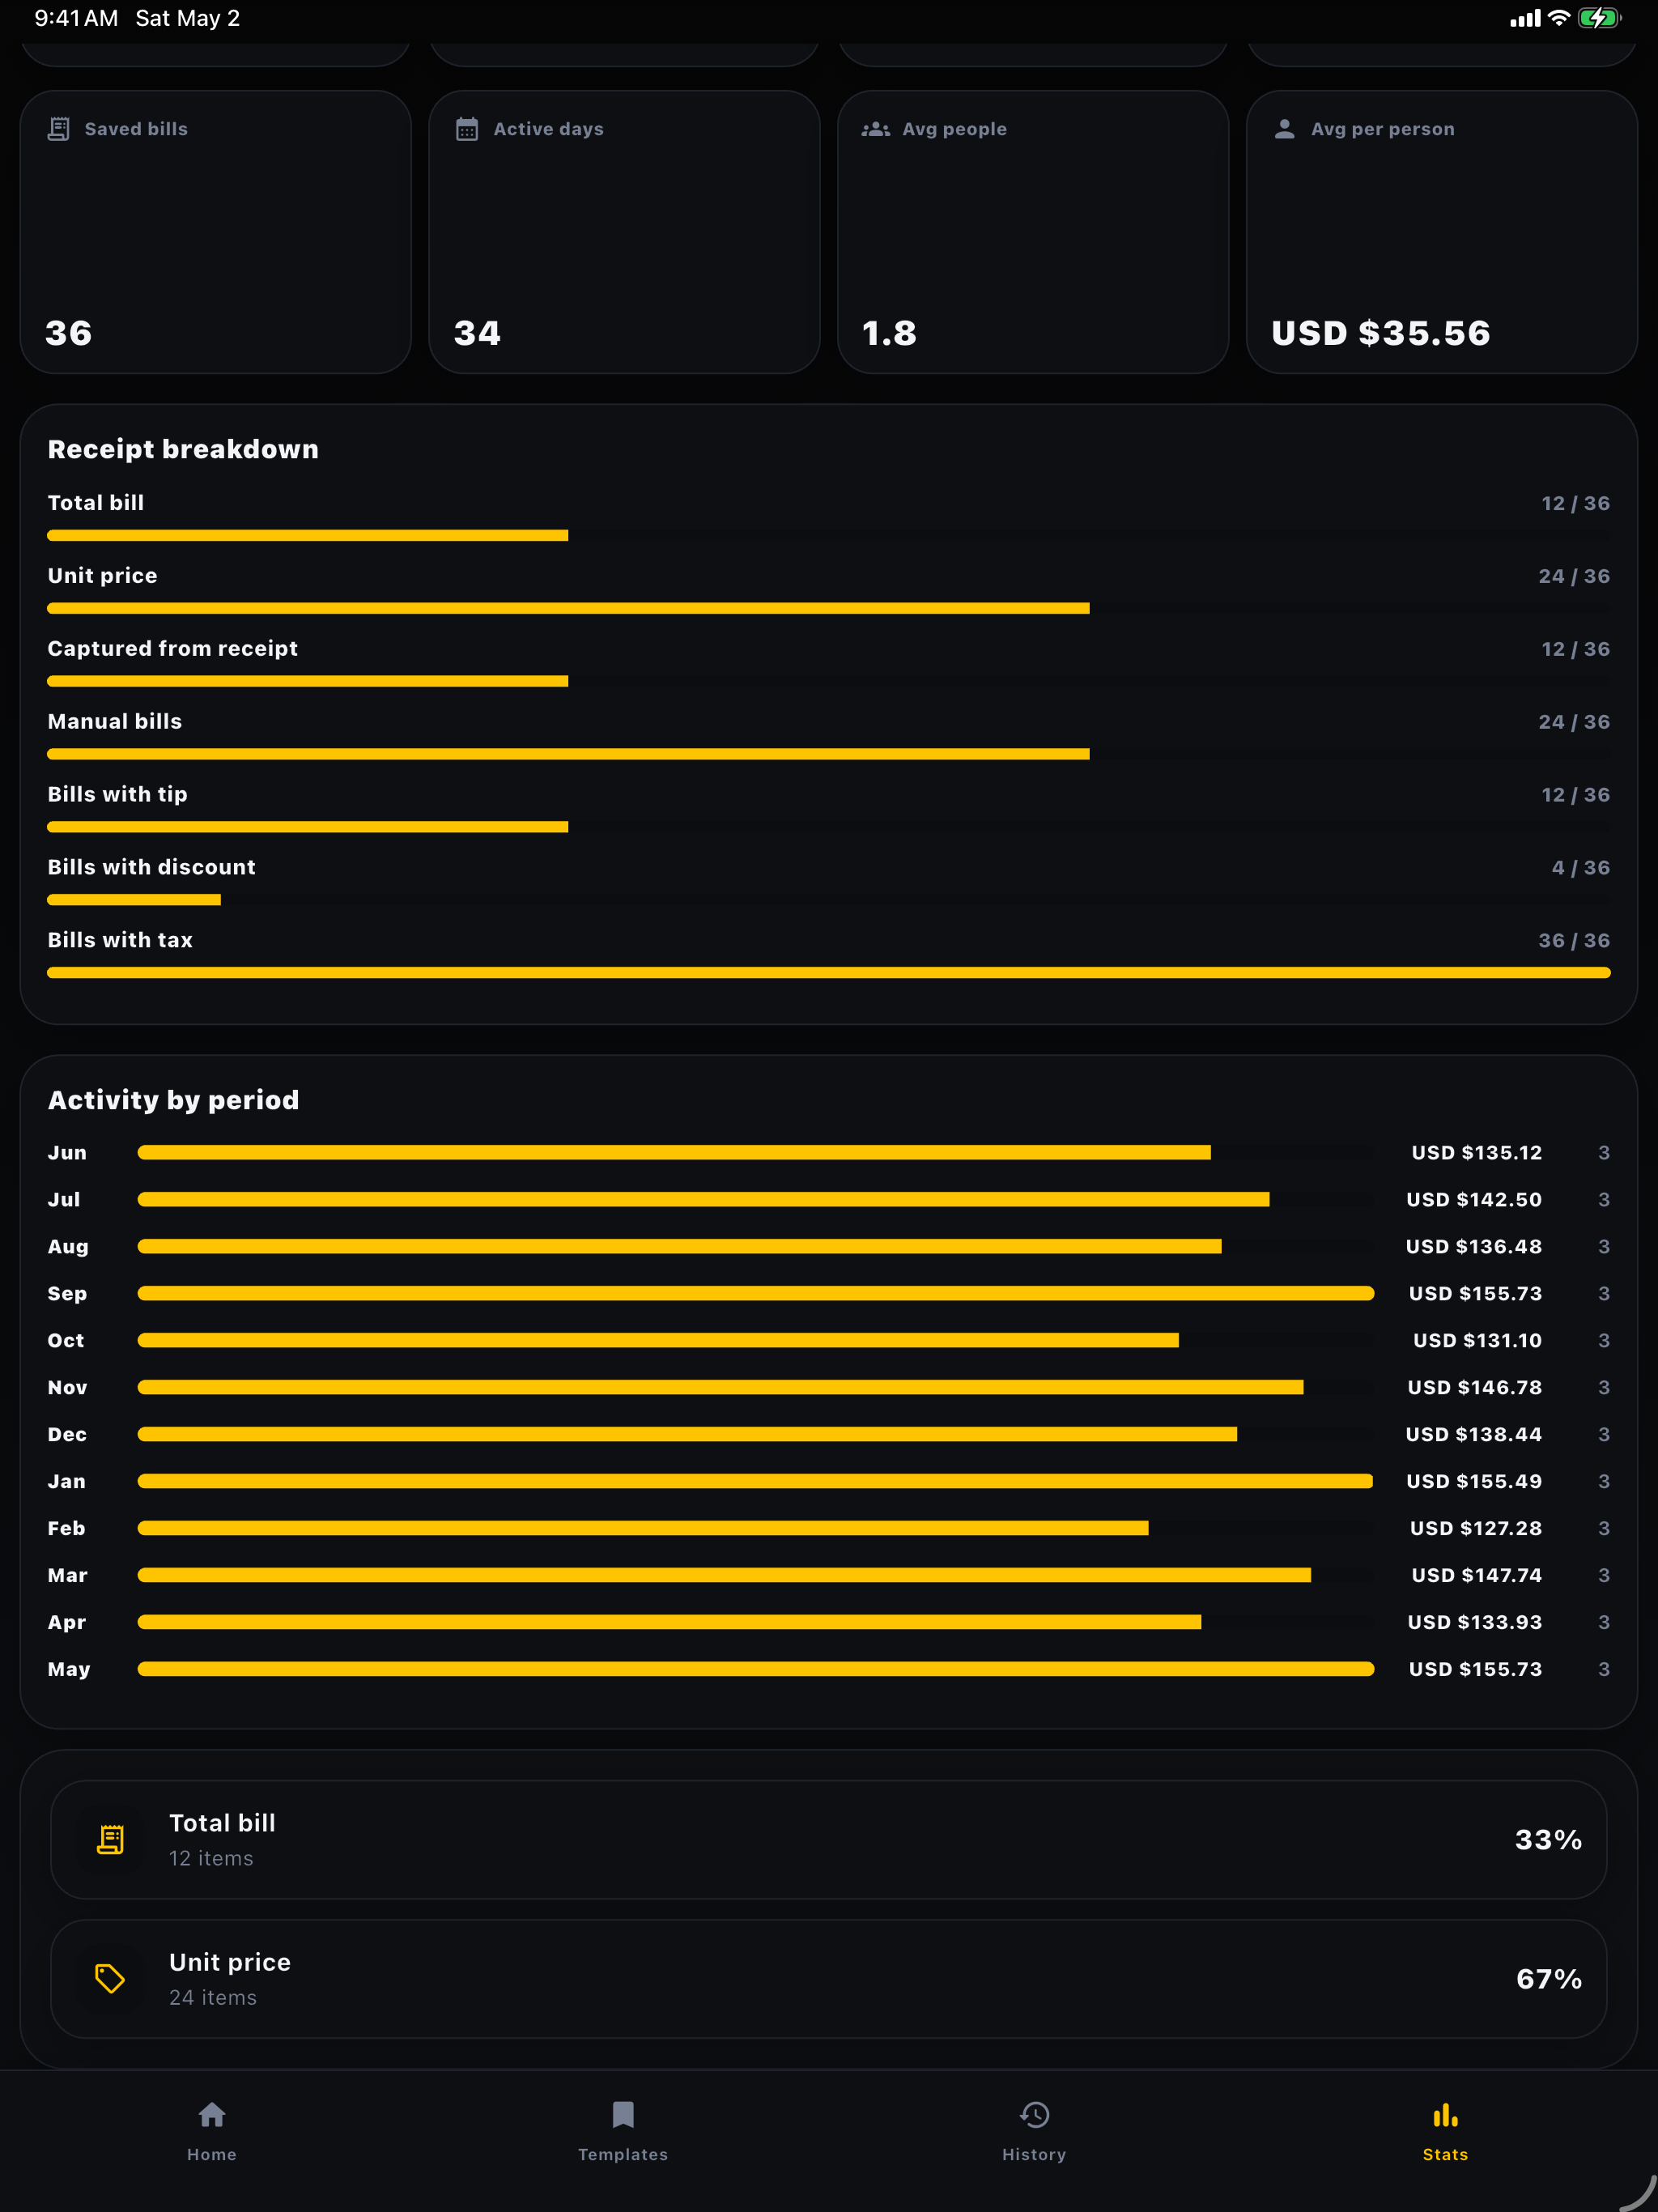Click the Captured from receipt progress bar
This screenshot has height=2212, width=1658.
point(829,682)
